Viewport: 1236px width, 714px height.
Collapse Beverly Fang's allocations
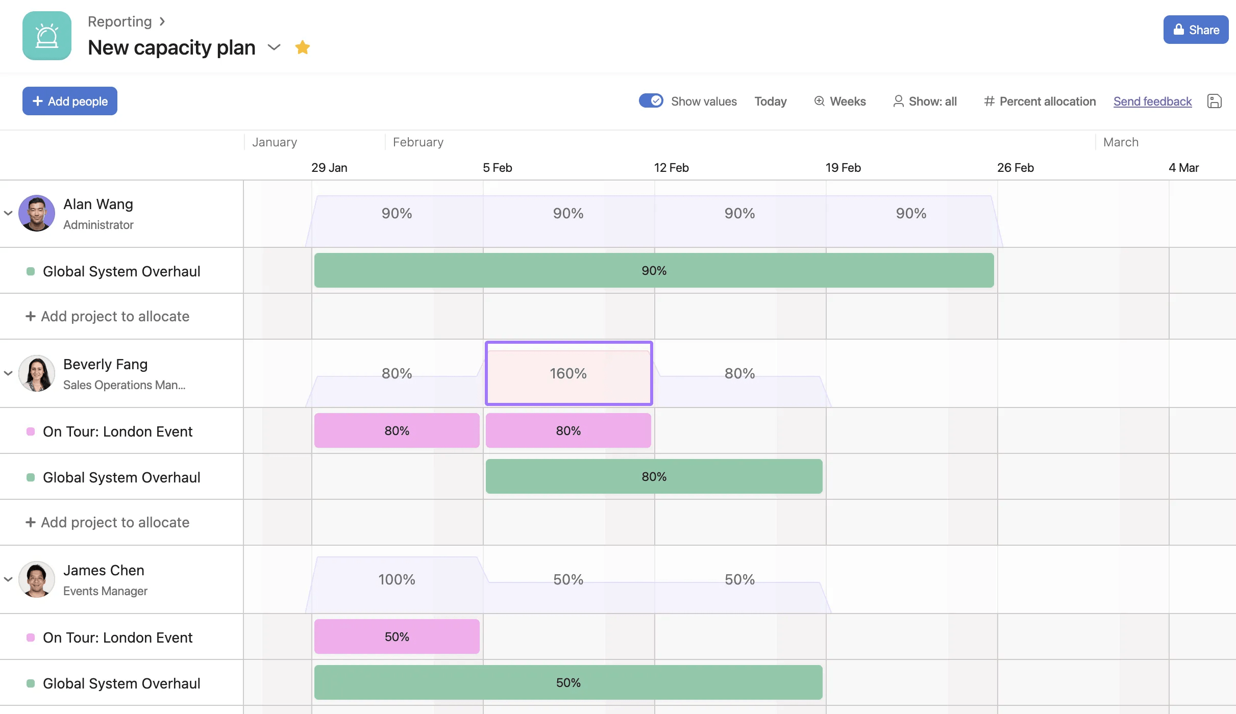[x=8, y=373]
